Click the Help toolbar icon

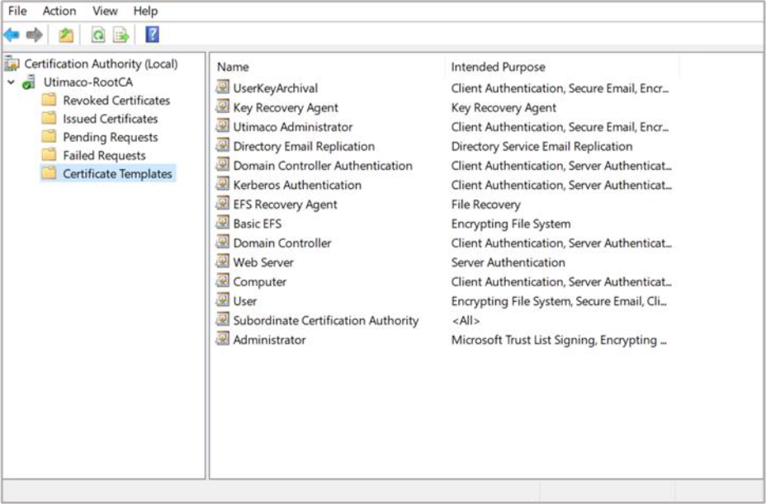152,35
